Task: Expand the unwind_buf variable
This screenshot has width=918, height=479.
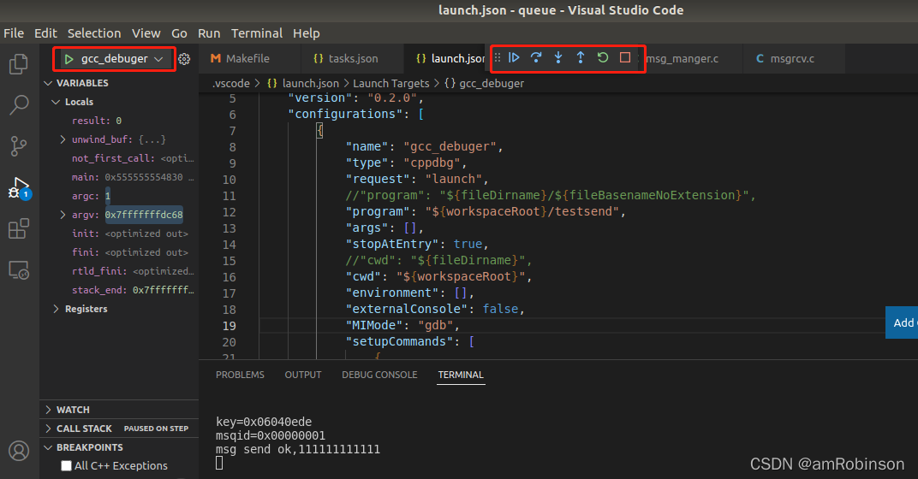Action: 63,139
